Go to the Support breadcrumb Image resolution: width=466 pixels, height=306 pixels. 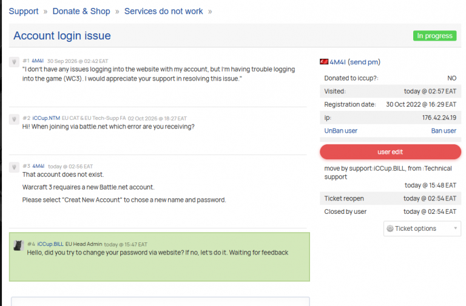[24, 12]
